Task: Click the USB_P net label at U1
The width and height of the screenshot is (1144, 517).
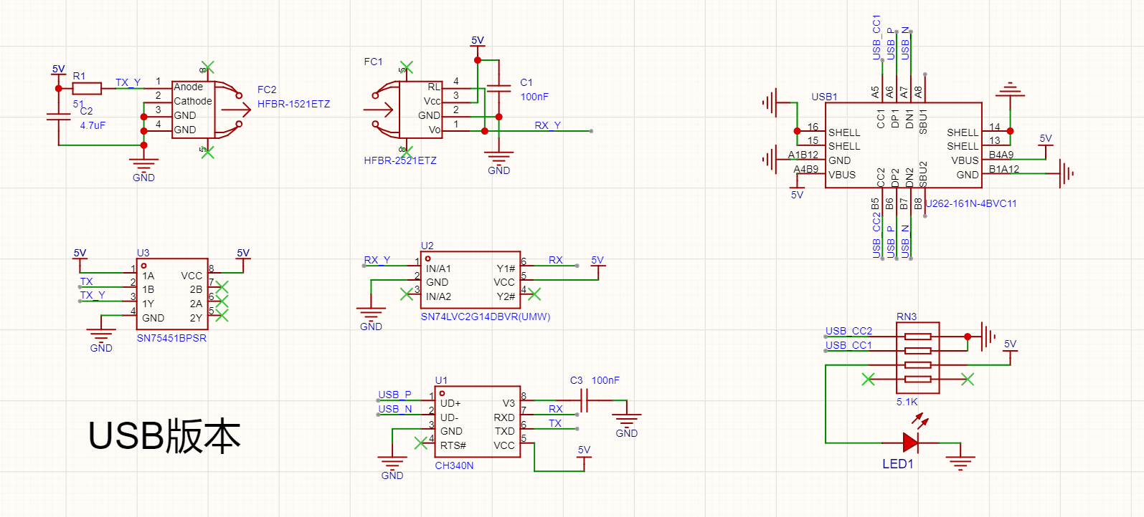Action: (x=395, y=395)
